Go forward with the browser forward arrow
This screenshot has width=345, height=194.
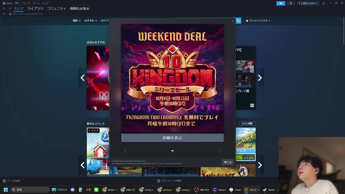[x=10, y=9]
